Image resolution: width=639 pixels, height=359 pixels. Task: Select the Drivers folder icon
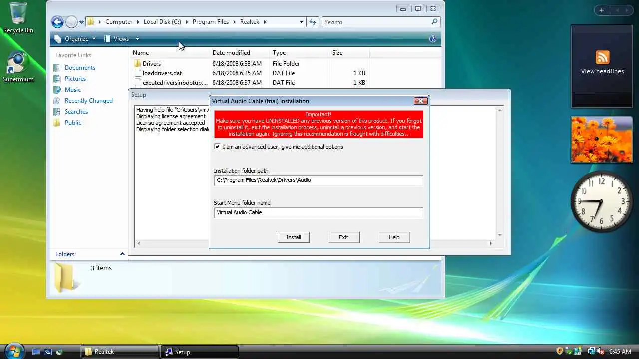point(138,64)
